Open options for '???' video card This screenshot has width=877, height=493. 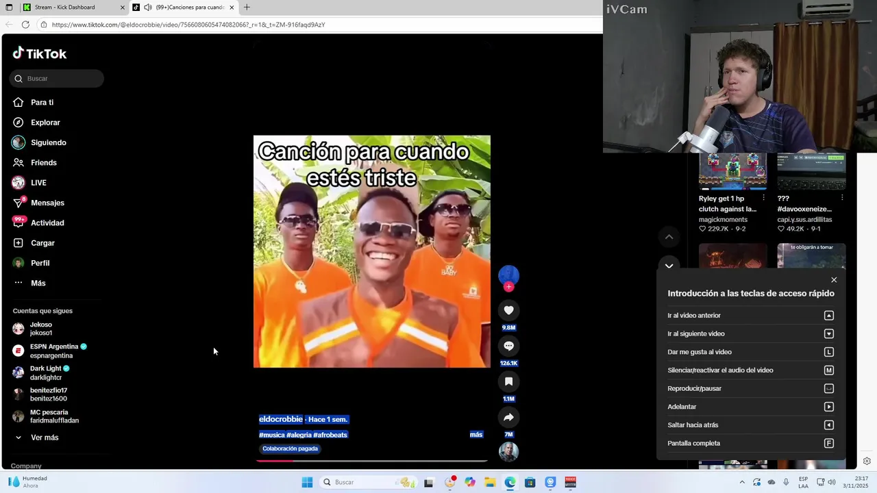(x=842, y=198)
